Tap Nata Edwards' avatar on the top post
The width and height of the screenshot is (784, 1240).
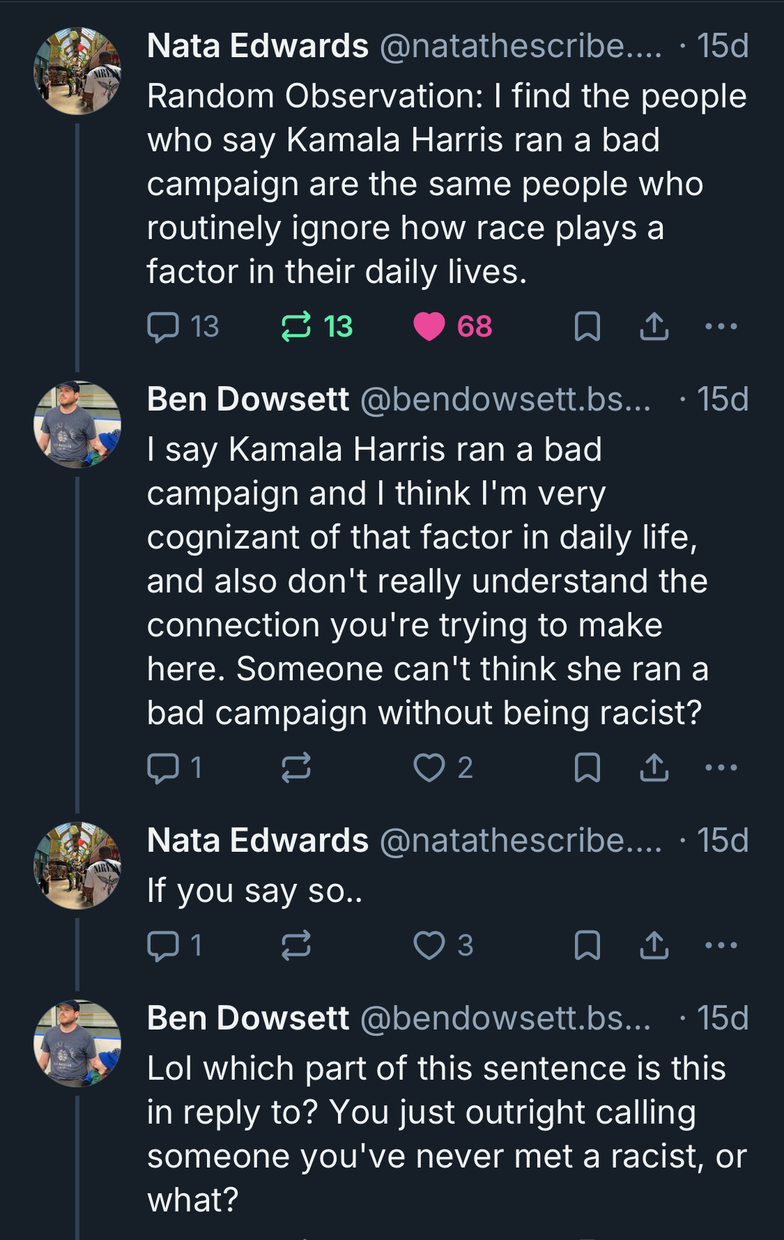click(x=77, y=71)
